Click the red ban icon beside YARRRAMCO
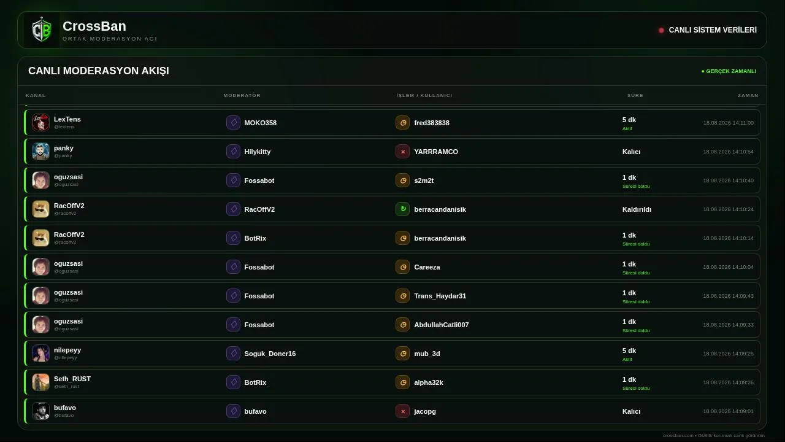Viewport: 785px width, 442px height. point(402,152)
